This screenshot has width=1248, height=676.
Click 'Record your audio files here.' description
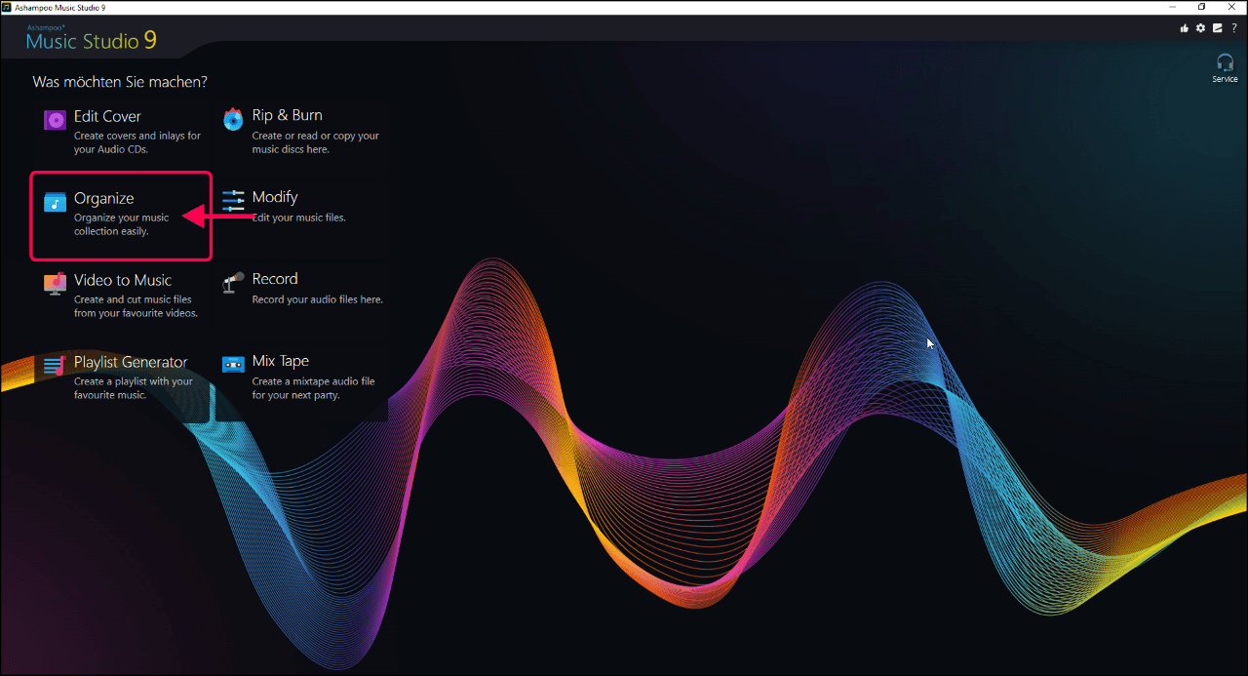click(x=317, y=299)
